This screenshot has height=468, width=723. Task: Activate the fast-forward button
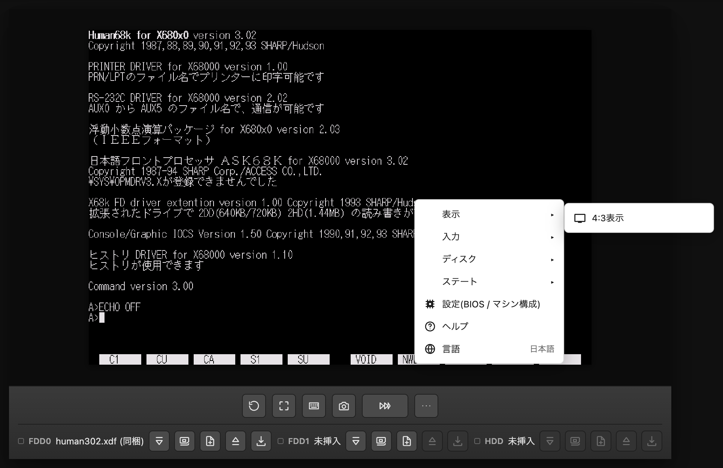[385, 406]
